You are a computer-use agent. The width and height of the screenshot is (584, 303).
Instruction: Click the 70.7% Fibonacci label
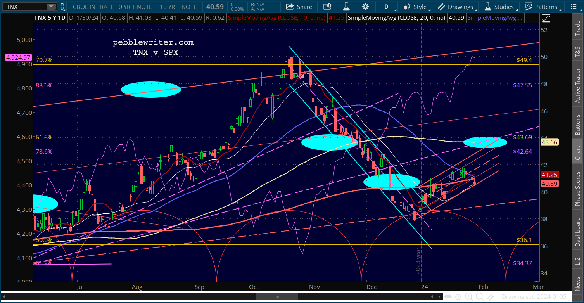click(43, 60)
